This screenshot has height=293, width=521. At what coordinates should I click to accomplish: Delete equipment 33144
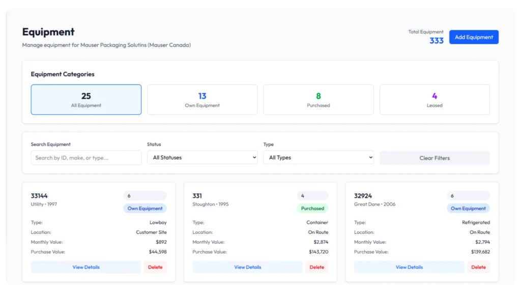tap(155, 267)
